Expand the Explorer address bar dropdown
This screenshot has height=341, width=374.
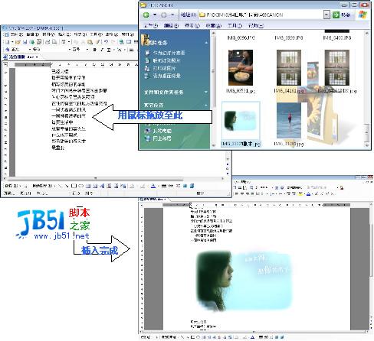click(326, 15)
